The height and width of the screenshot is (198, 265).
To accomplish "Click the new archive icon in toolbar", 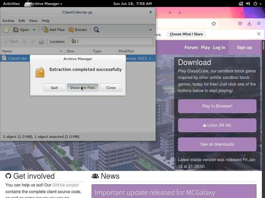I will click(6, 30).
